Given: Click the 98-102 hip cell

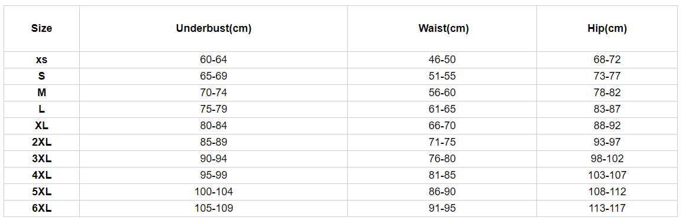Looking at the screenshot, I should pos(607,159).
